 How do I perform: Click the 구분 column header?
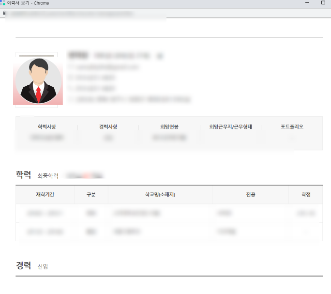pyautogui.click(x=91, y=194)
